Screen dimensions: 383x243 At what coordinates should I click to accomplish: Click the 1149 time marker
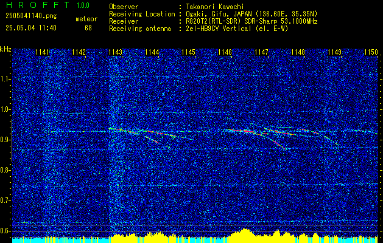tap(334, 52)
